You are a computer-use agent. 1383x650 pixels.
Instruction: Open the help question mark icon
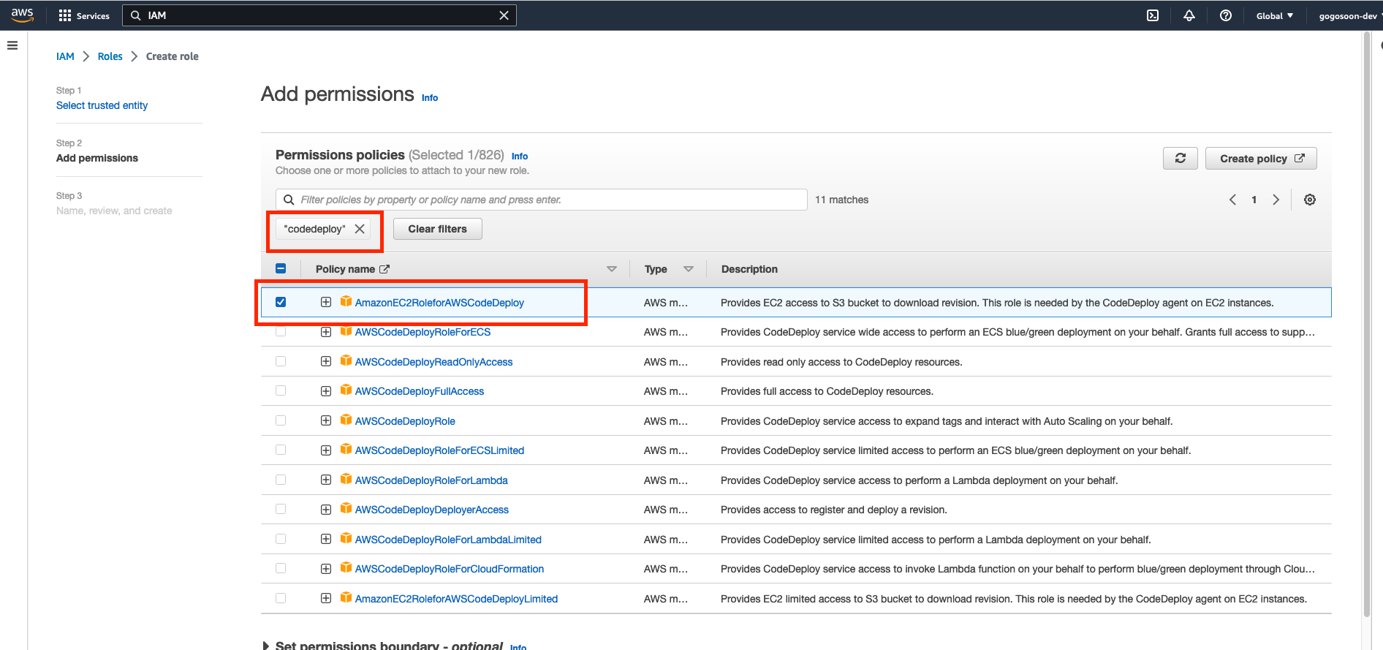point(1226,15)
